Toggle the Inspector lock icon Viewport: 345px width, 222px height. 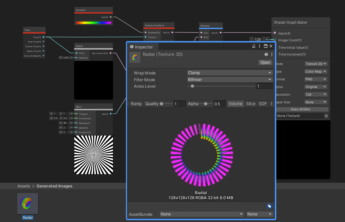[x=254, y=46]
